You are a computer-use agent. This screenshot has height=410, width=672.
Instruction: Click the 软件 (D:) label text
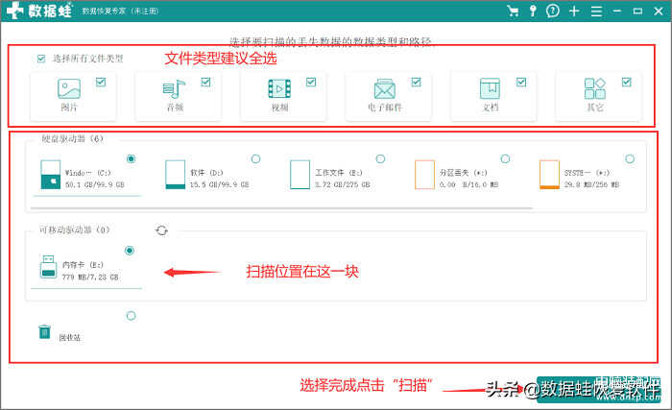pos(206,173)
